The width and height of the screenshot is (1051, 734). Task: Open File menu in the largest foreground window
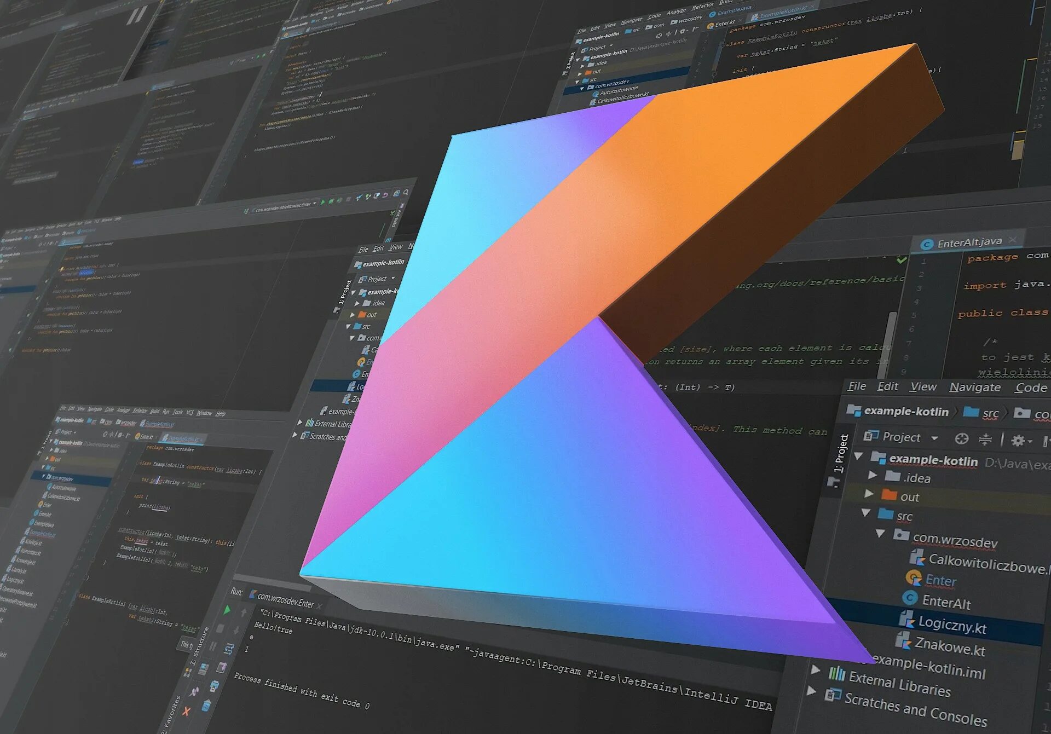[x=857, y=386]
